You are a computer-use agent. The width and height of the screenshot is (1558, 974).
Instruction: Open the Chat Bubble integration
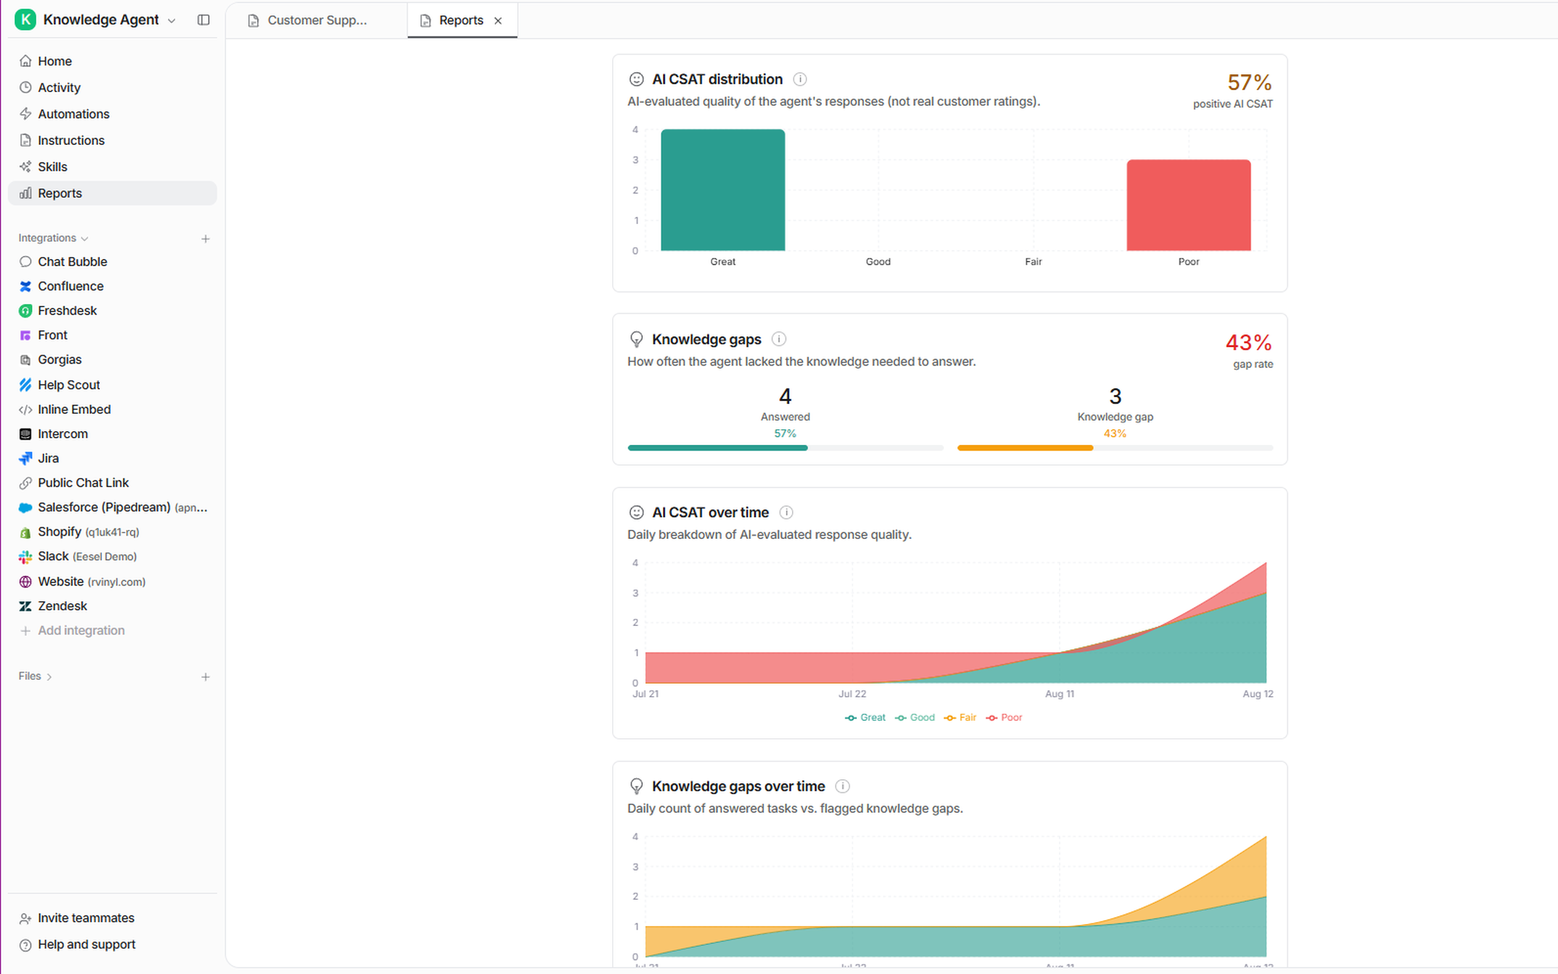click(112, 262)
